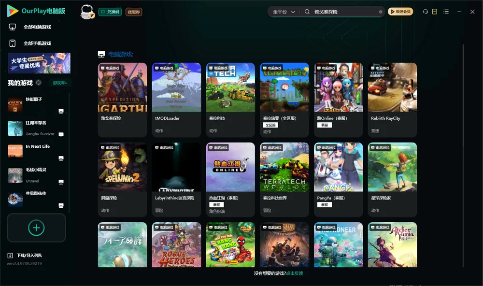This screenshot has height=286, width=483.
Task: Refresh the 我的游戏 list
Action: tap(39, 83)
